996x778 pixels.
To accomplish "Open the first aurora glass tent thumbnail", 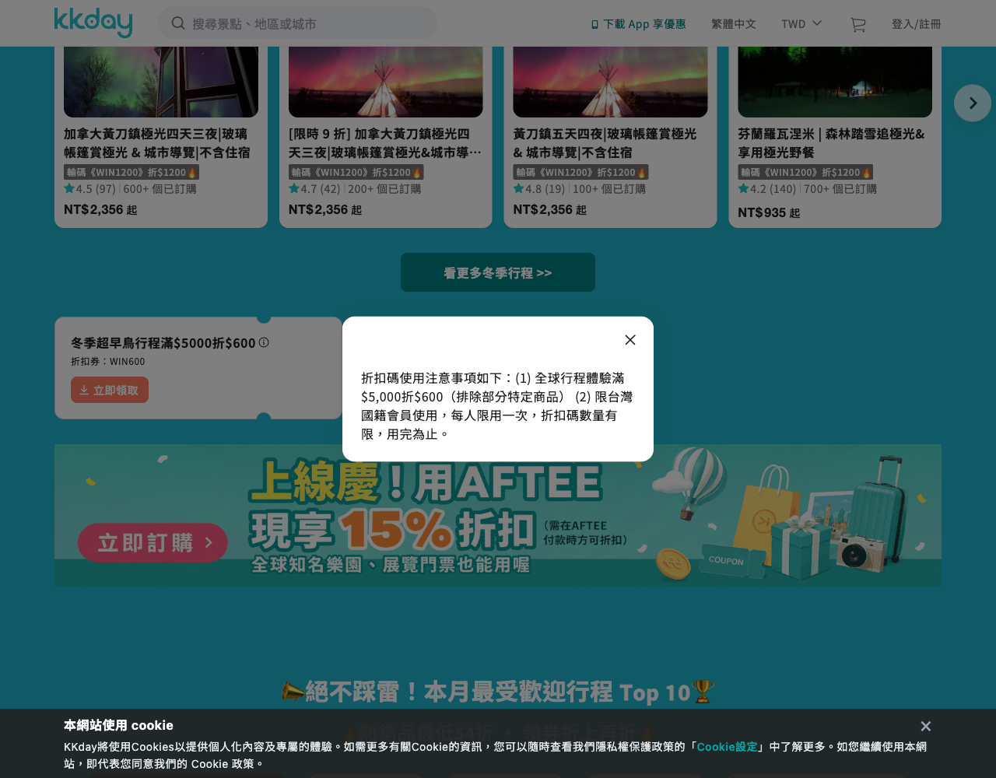I will tap(161, 82).
